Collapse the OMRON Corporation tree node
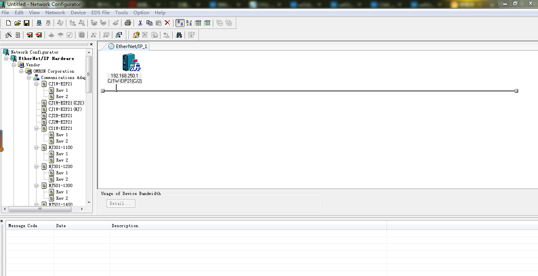 (x=21, y=71)
